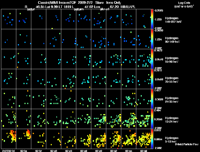Click the color bar for the 55-90 keV row
The height and width of the screenshot is (152, 200).
pos(152,59)
